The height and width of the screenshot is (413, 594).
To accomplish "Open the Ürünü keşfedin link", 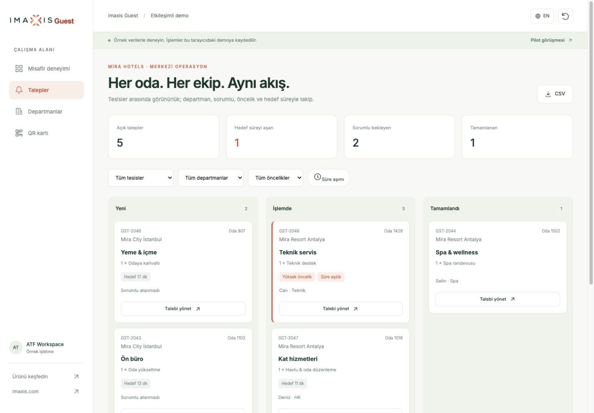I will [46, 377].
